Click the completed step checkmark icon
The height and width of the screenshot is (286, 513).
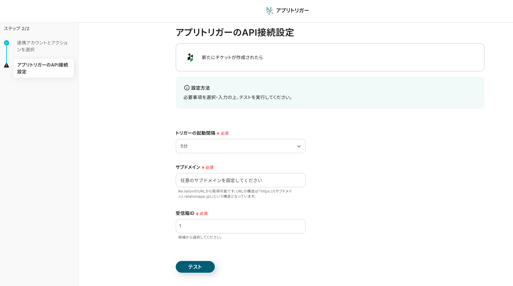6,43
